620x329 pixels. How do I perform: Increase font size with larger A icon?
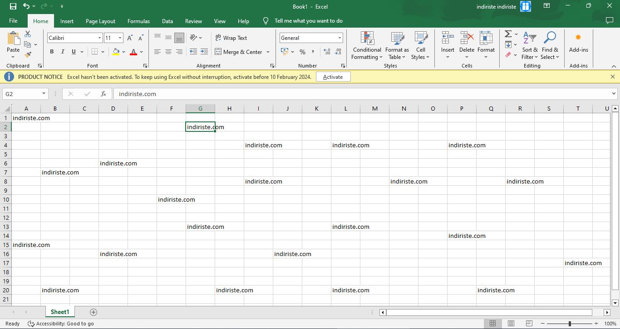130,38
